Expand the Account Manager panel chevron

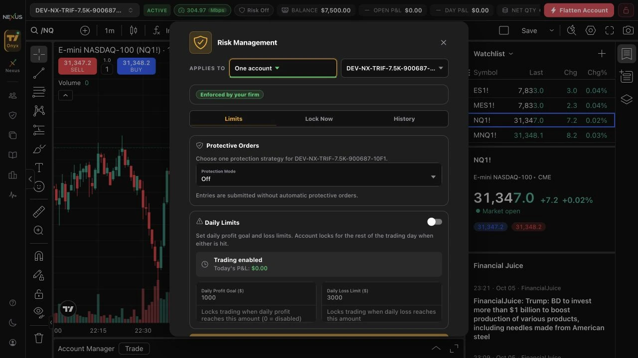click(436, 348)
